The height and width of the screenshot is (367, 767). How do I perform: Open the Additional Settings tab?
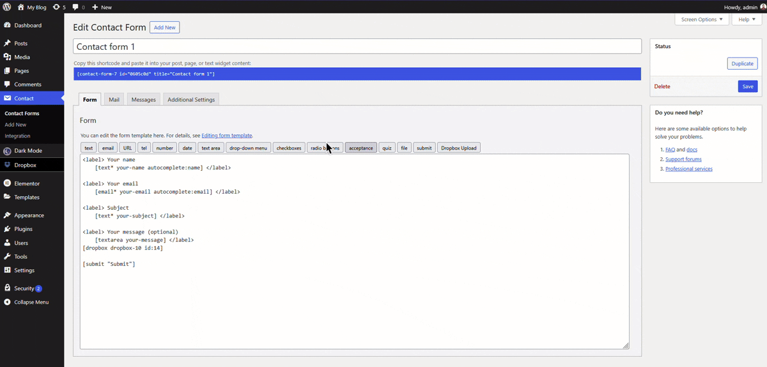(191, 99)
